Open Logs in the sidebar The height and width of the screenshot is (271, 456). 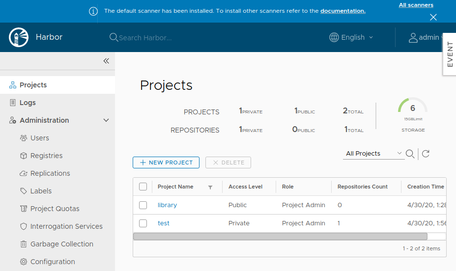pos(28,103)
